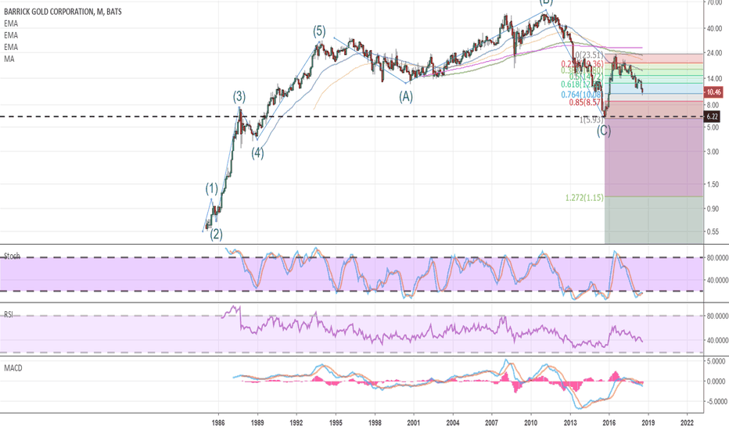The width and height of the screenshot is (729, 430).
Task: Click the 80.0000 value on Stoch axis
Action: (x=716, y=257)
